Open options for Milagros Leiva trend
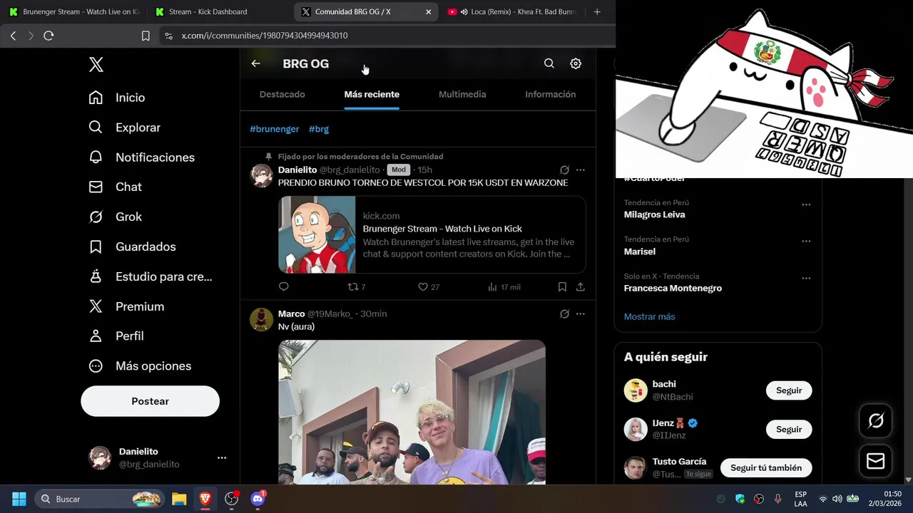The width and height of the screenshot is (913, 513). tap(806, 204)
